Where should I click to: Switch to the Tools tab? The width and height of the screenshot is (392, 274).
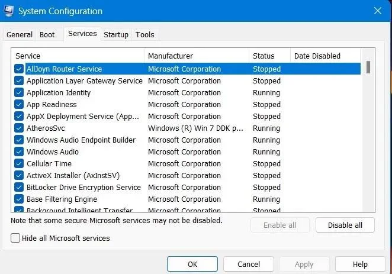pos(145,34)
